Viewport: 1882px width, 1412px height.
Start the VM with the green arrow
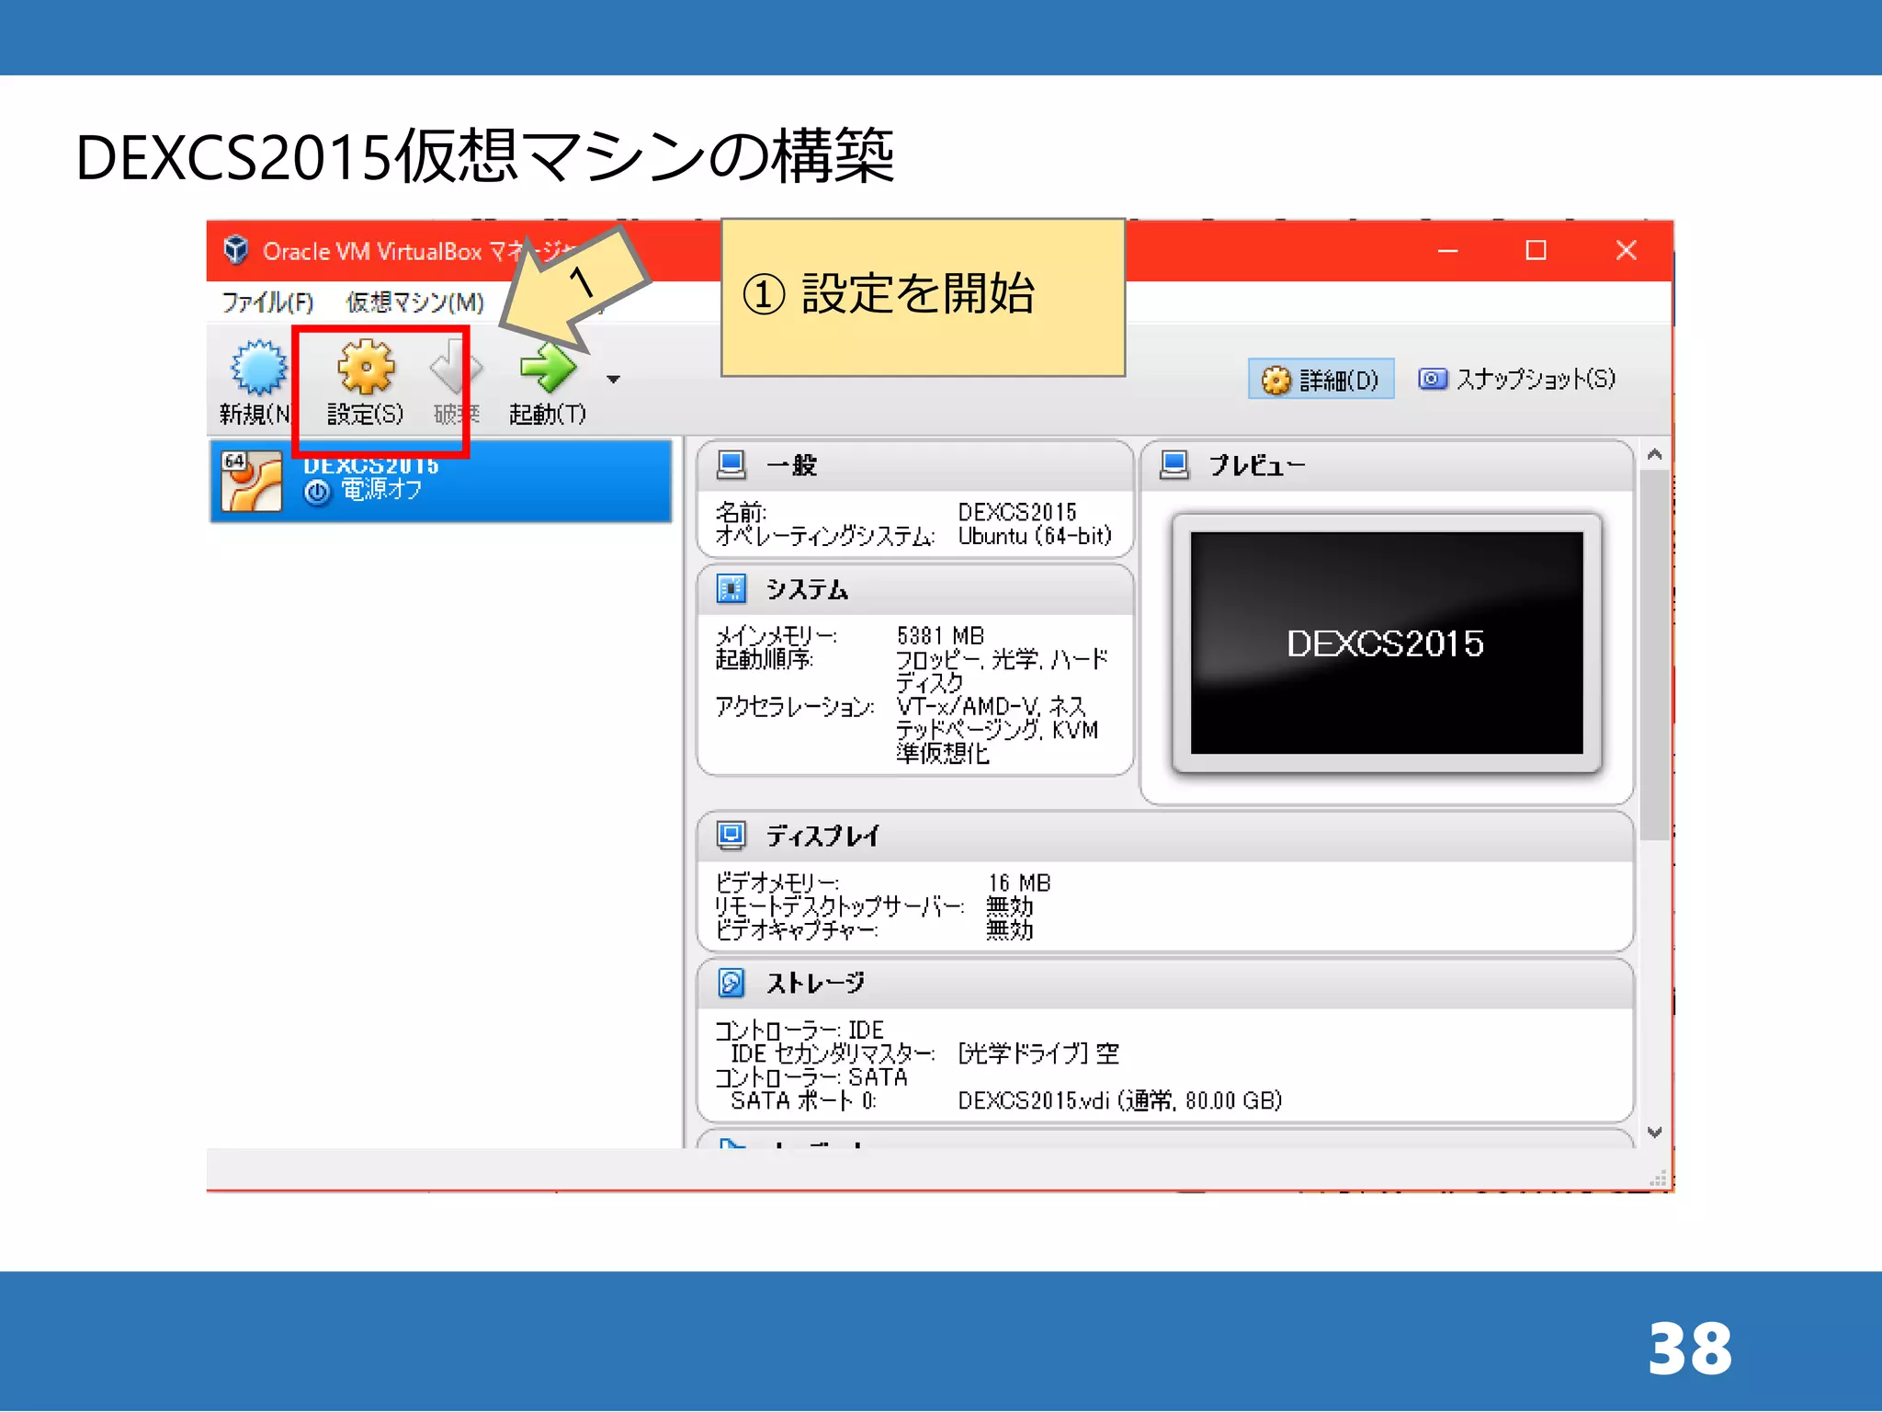point(548,368)
